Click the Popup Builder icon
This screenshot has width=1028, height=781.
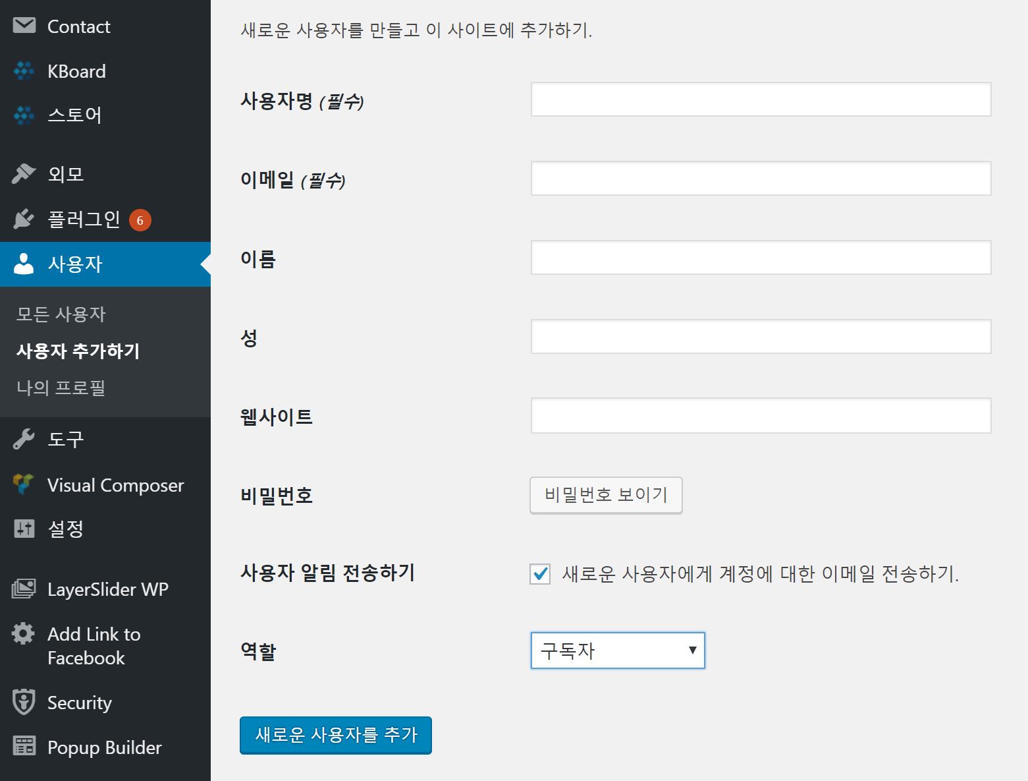click(24, 746)
